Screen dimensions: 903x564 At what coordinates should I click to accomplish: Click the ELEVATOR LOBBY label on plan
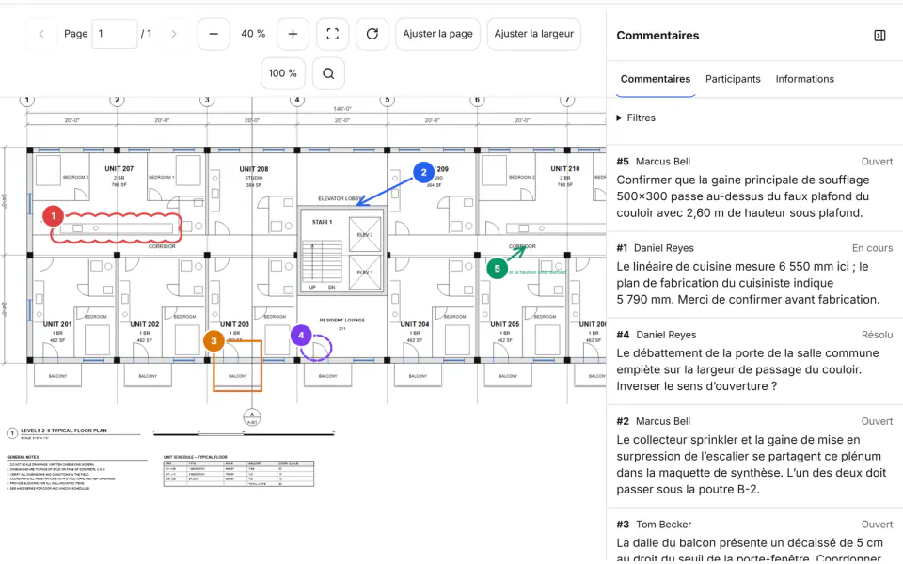coord(339,198)
